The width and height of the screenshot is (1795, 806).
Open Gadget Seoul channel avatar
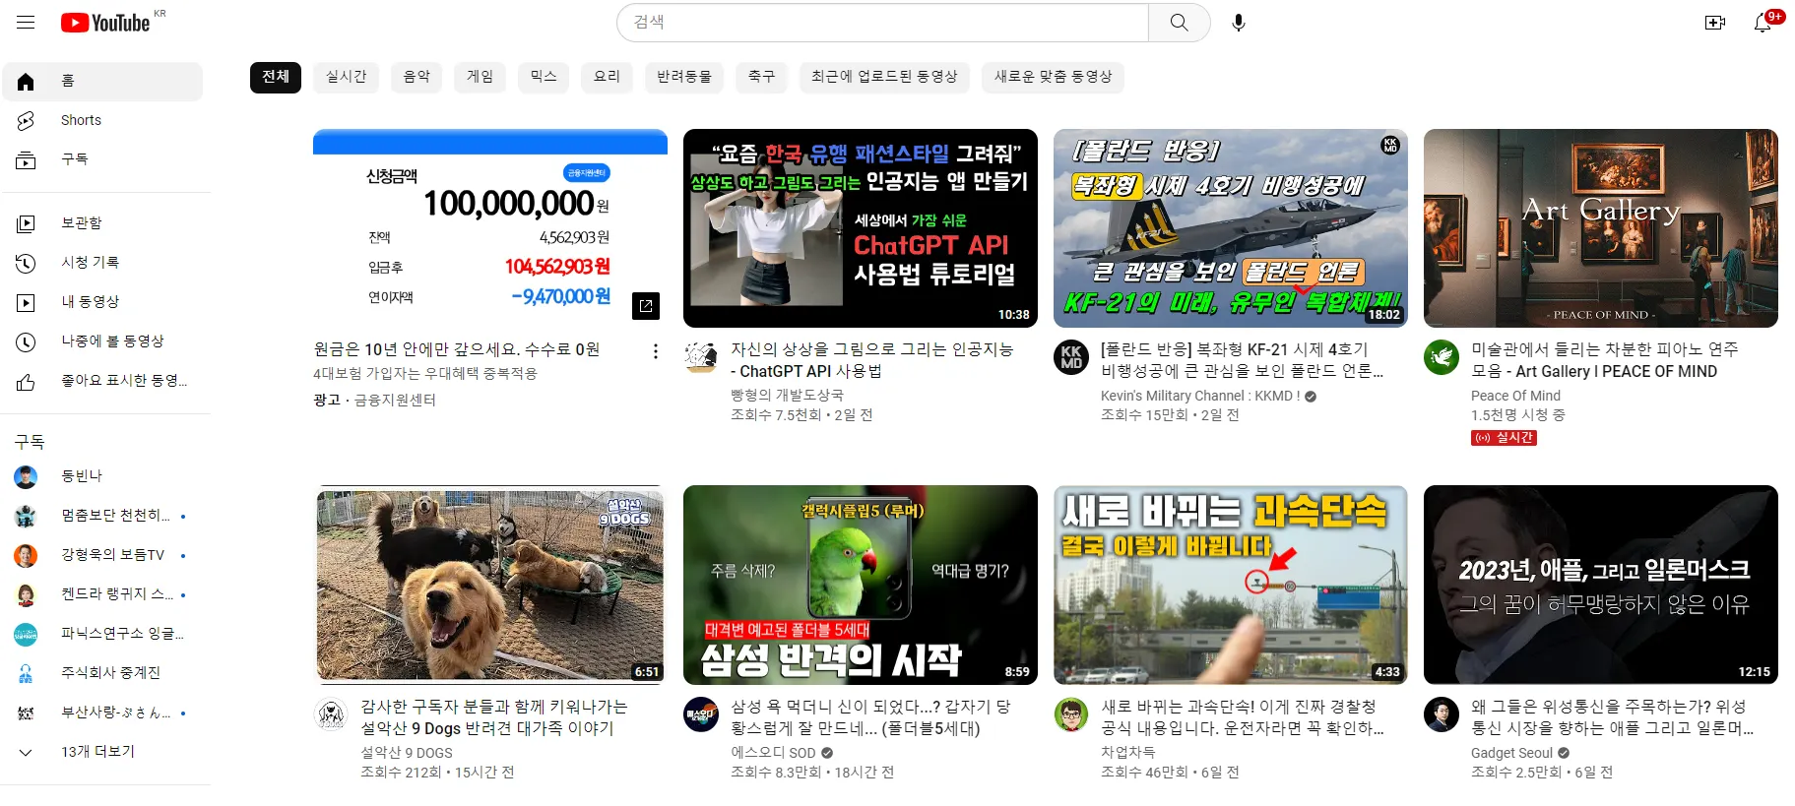click(x=1442, y=714)
